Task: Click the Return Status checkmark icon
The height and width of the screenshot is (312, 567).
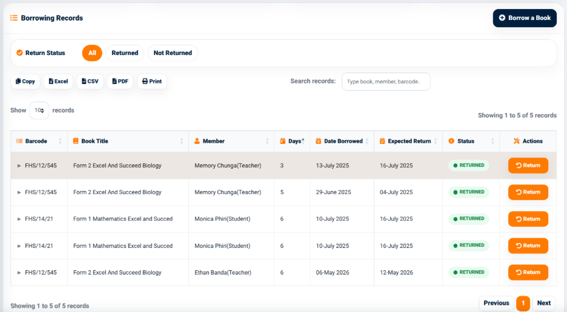Action: click(x=19, y=53)
